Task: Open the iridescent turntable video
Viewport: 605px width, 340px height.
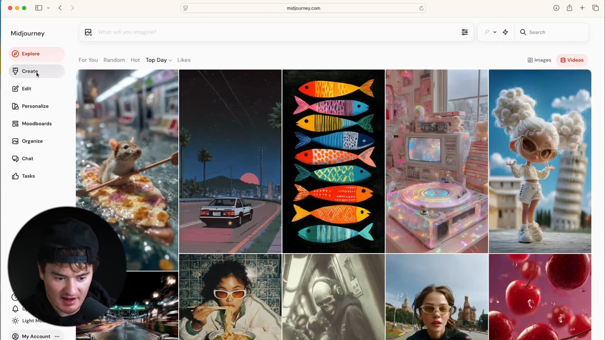Action: coord(437,161)
